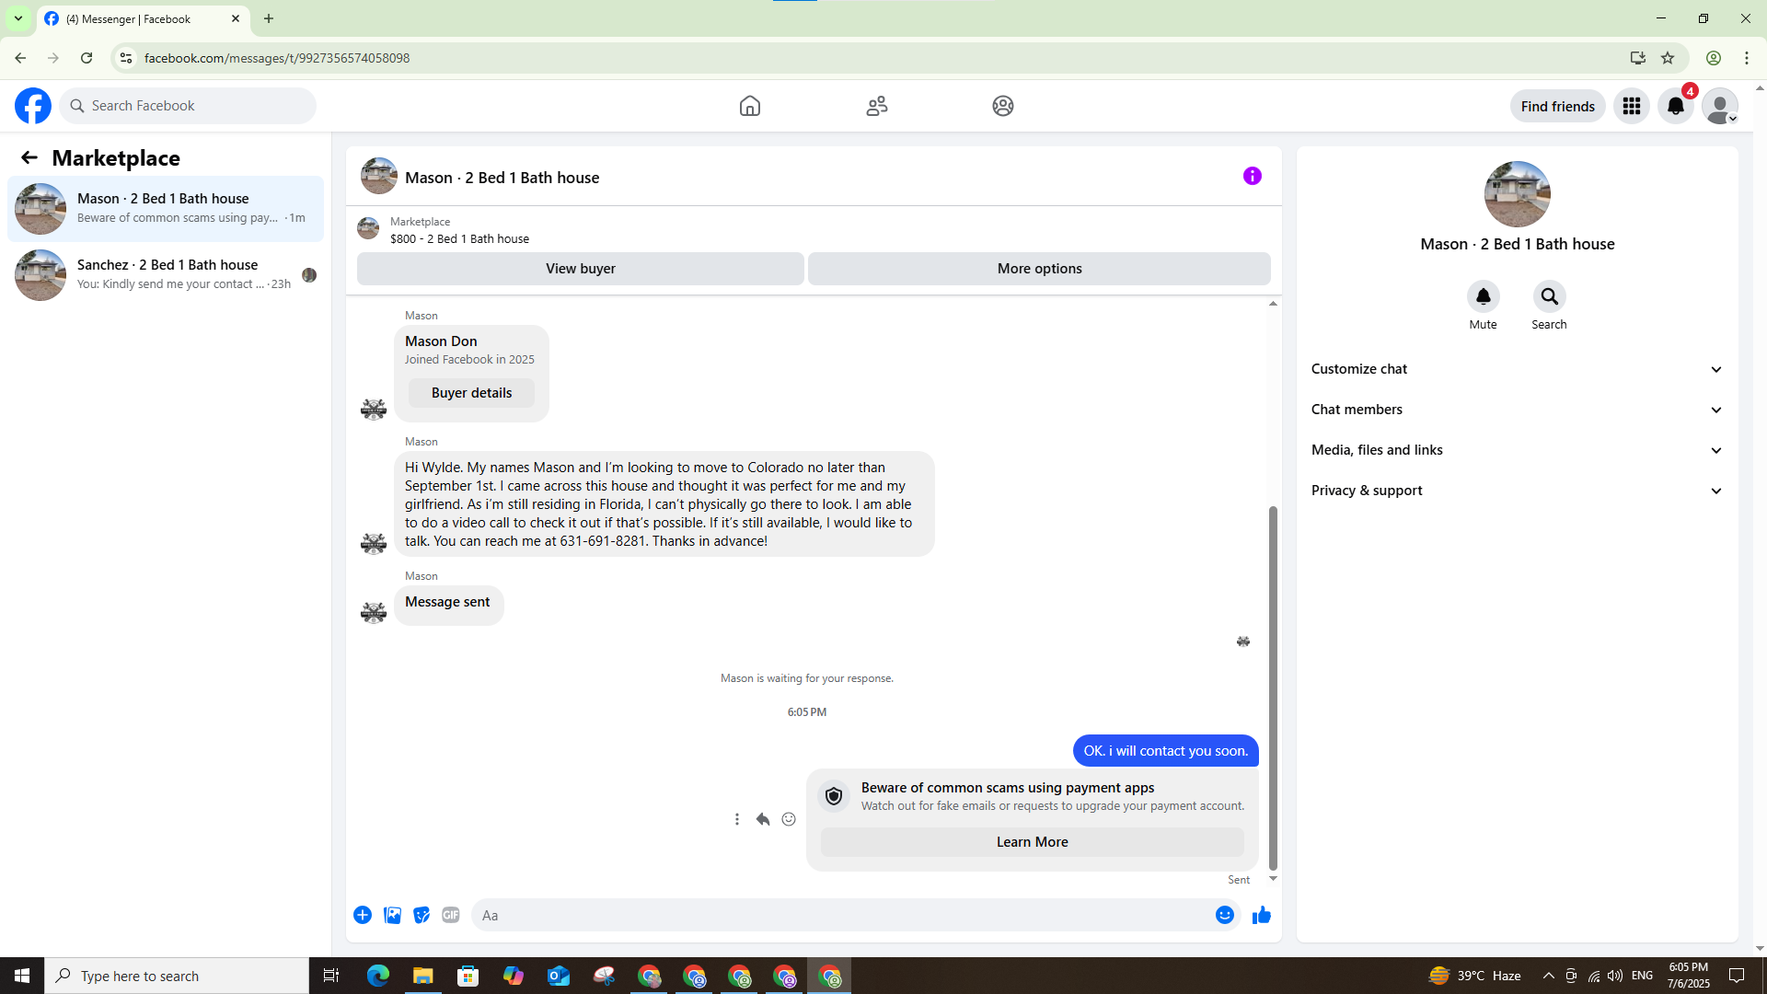Expand the Customize chat section
1767x994 pixels.
pyautogui.click(x=1517, y=369)
